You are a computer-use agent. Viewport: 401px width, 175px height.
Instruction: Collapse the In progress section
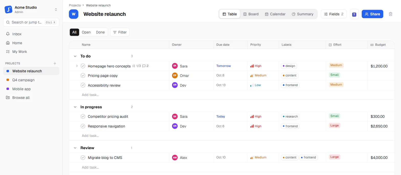tap(75, 107)
